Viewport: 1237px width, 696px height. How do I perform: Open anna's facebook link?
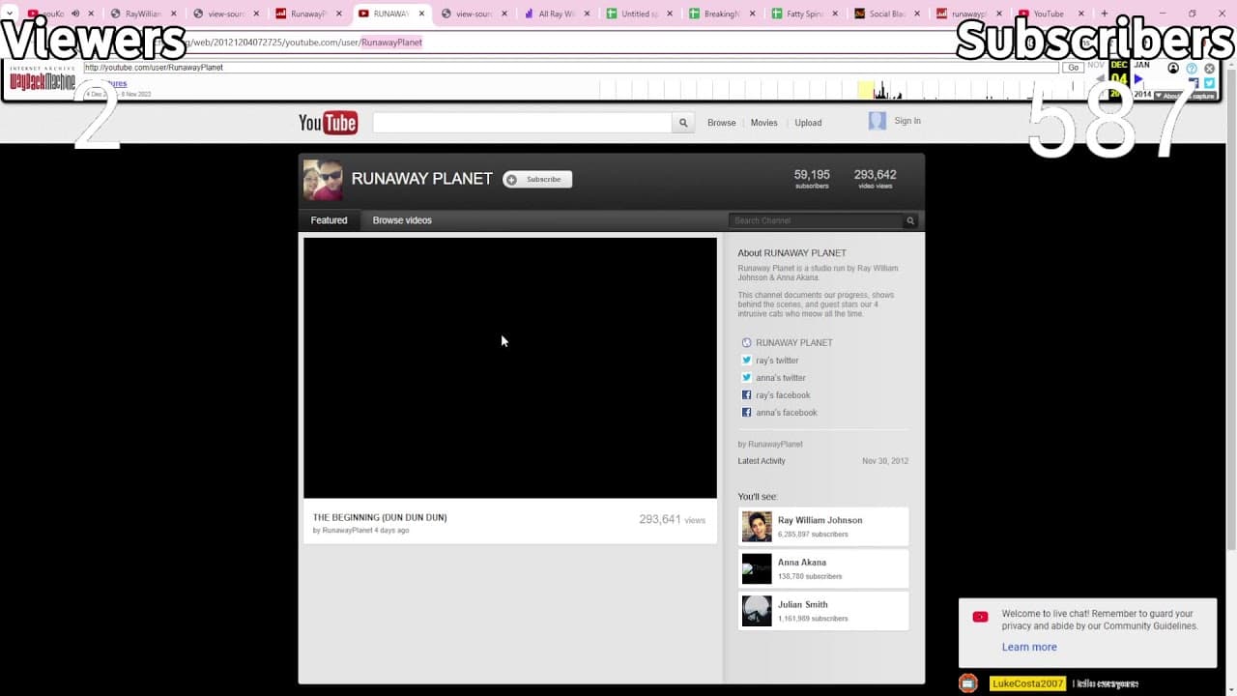click(x=786, y=413)
